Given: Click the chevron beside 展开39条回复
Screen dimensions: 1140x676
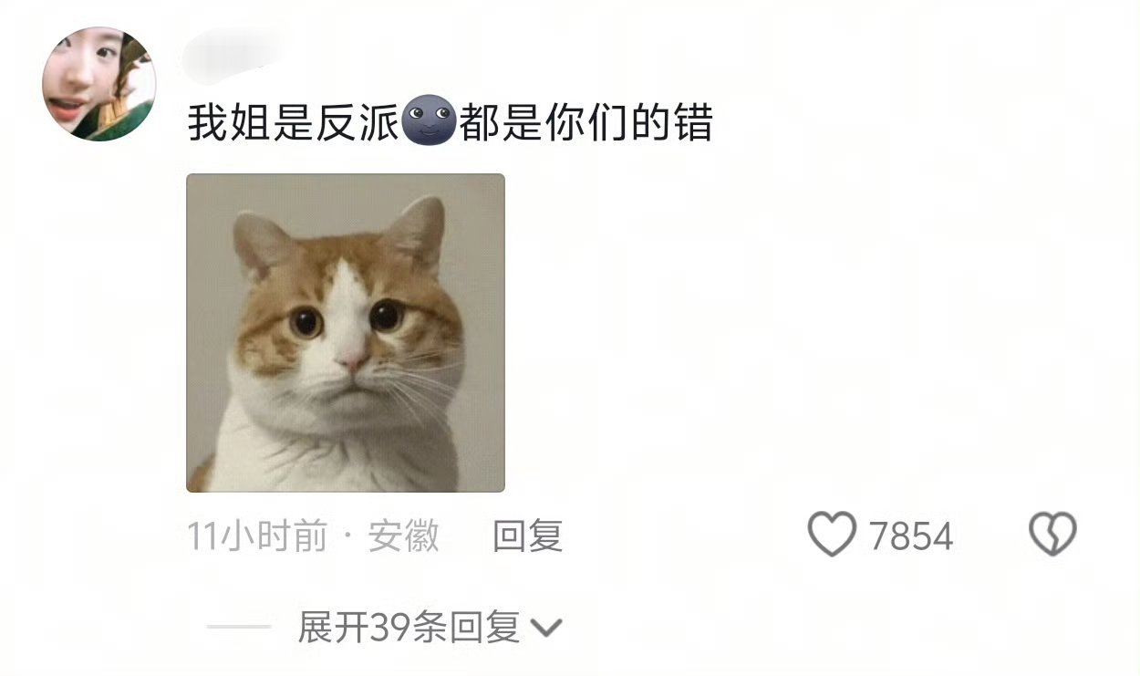Looking at the screenshot, I should tap(546, 628).
